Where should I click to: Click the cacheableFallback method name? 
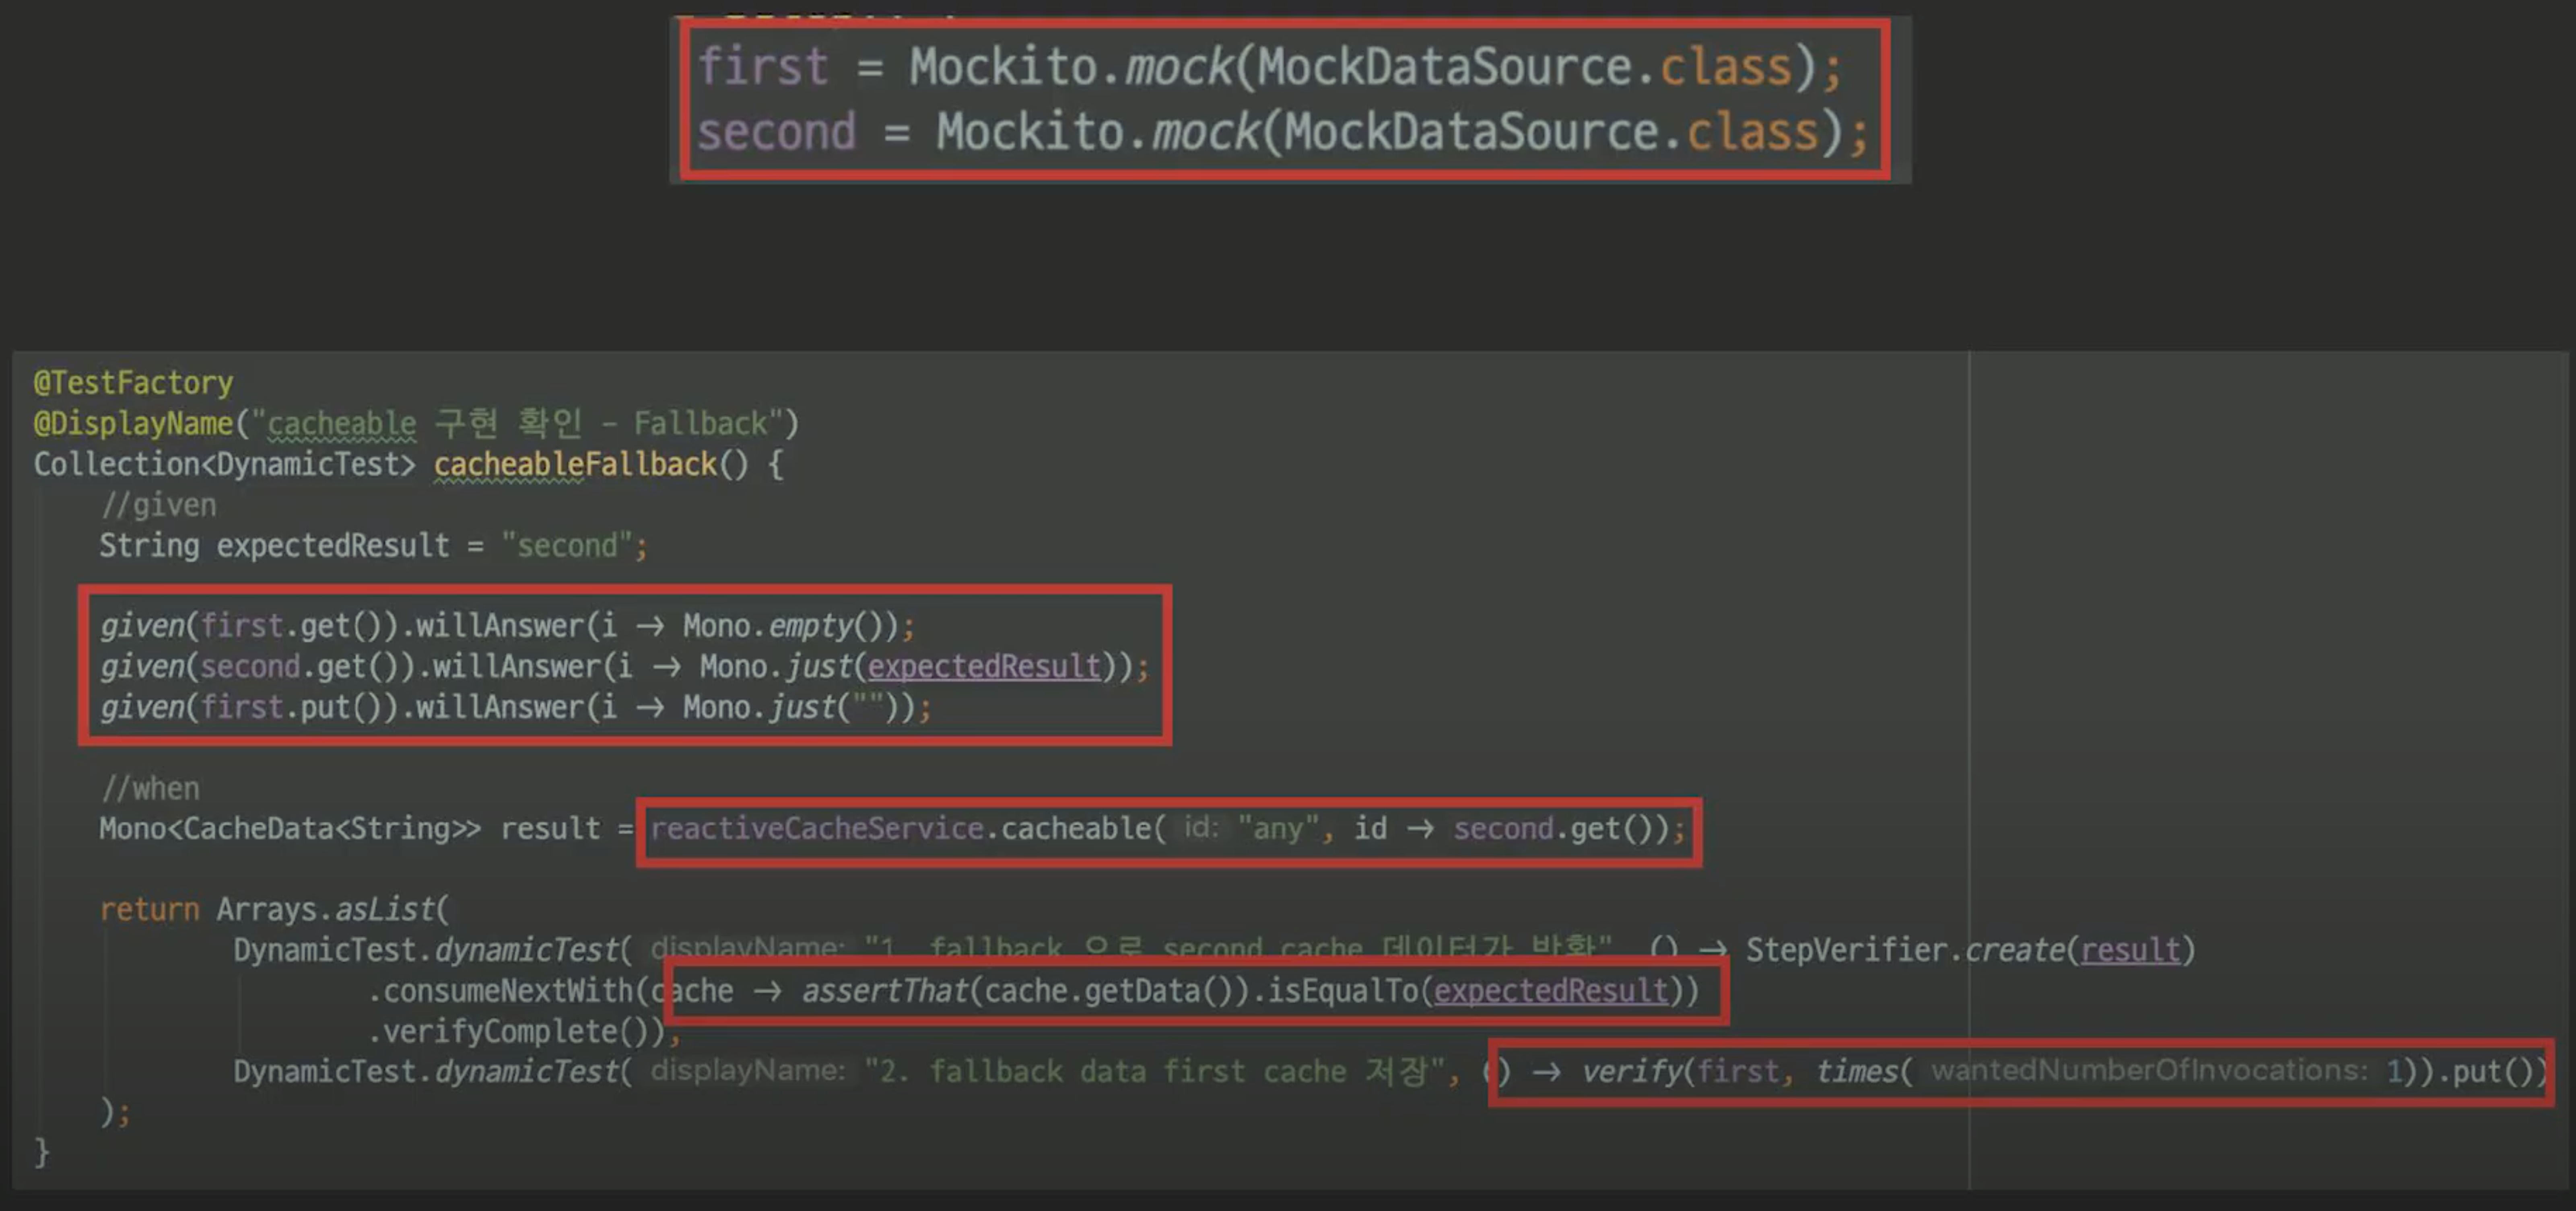click(x=575, y=465)
